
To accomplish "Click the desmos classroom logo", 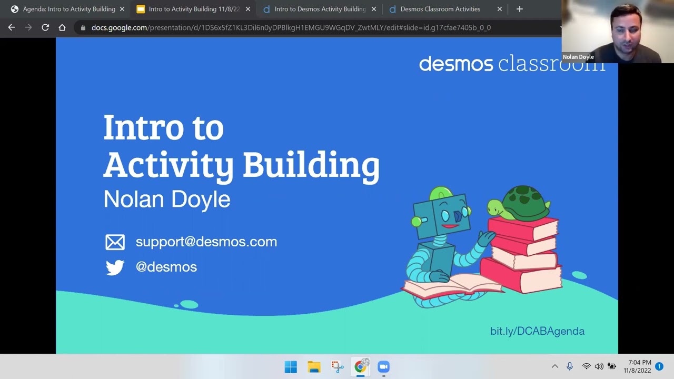I will click(x=512, y=64).
